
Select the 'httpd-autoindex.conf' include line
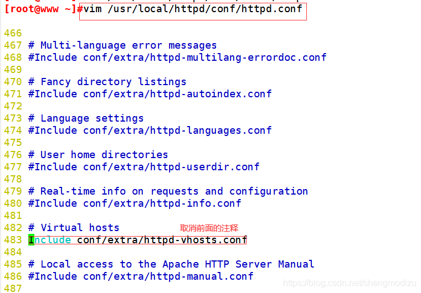tap(150, 94)
